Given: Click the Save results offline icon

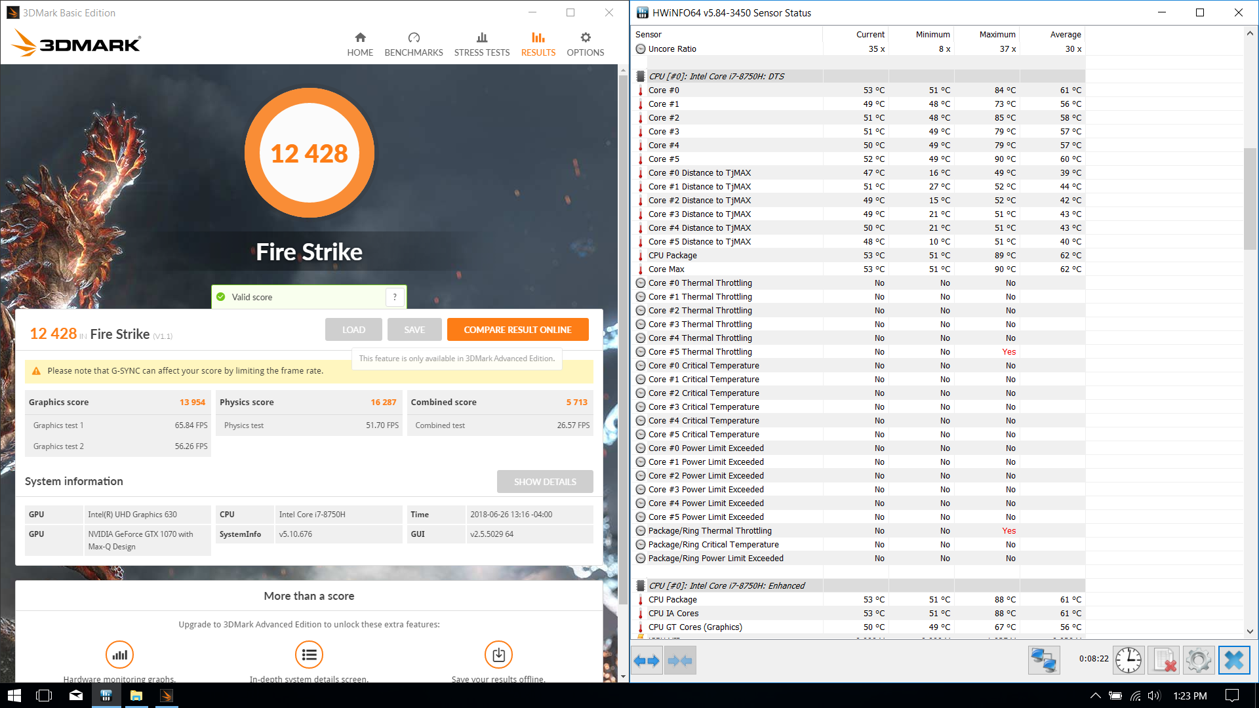Looking at the screenshot, I should coord(498,654).
